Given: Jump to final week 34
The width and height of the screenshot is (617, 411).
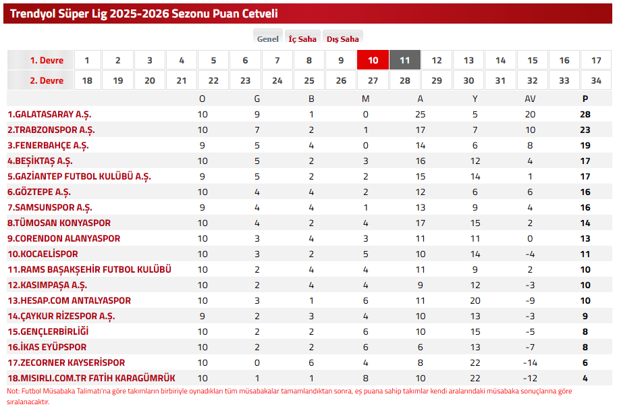Looking at the screenshot, I should point(596,80).
